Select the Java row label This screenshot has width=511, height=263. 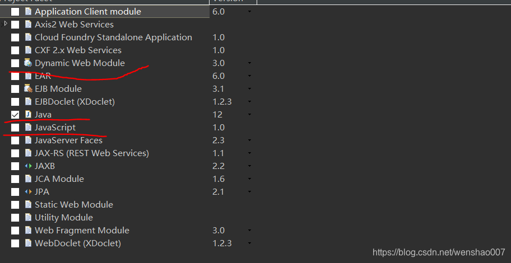click(43, 115)
